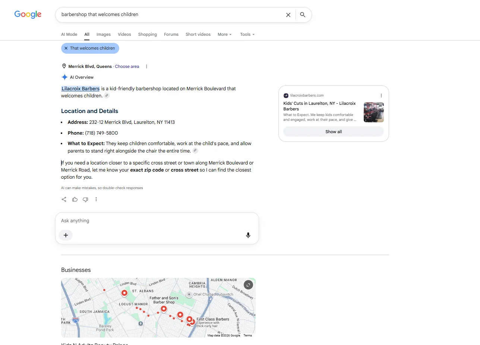Image resolution: width=480 pixels, height=345 pixels.
Task: Click the location pin icon beside Merrick Blvd
Action: 64,66
